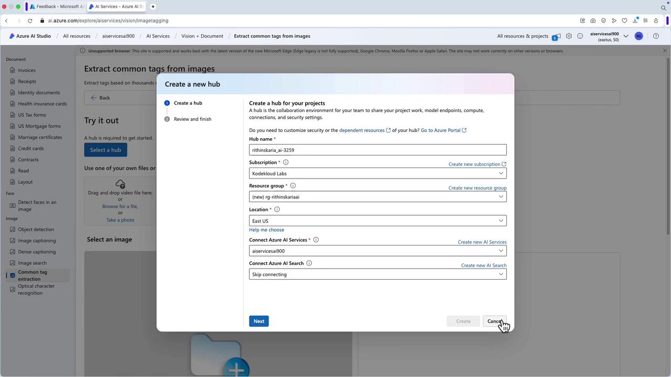Click the browser tab search magnifier icon
Screen dimensions: 671x377
pyautogui.click(x=663, y=7)
